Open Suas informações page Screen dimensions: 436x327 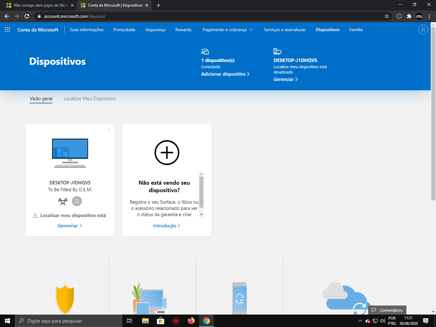point(87,30)
